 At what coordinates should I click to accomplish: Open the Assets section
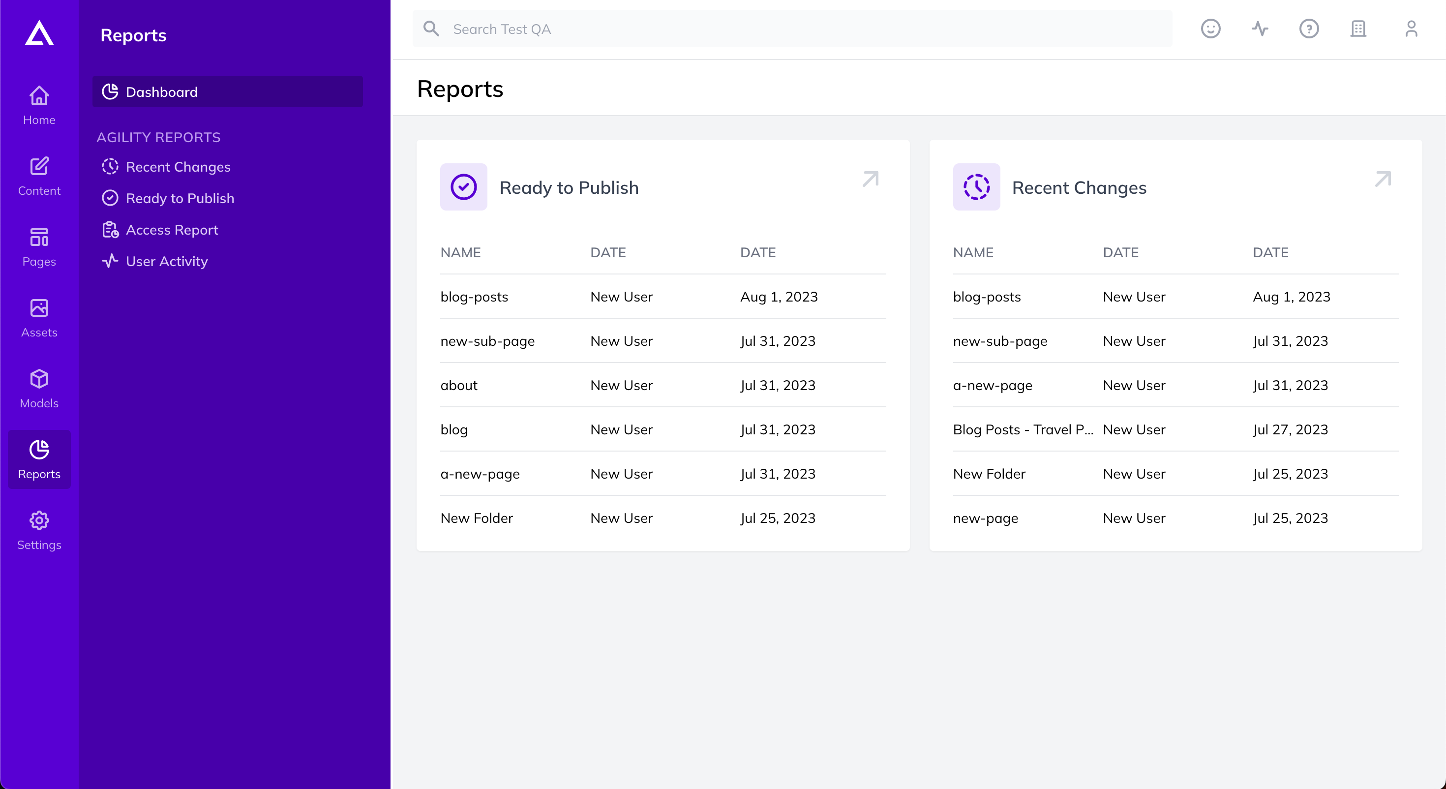tap(39, 318)
